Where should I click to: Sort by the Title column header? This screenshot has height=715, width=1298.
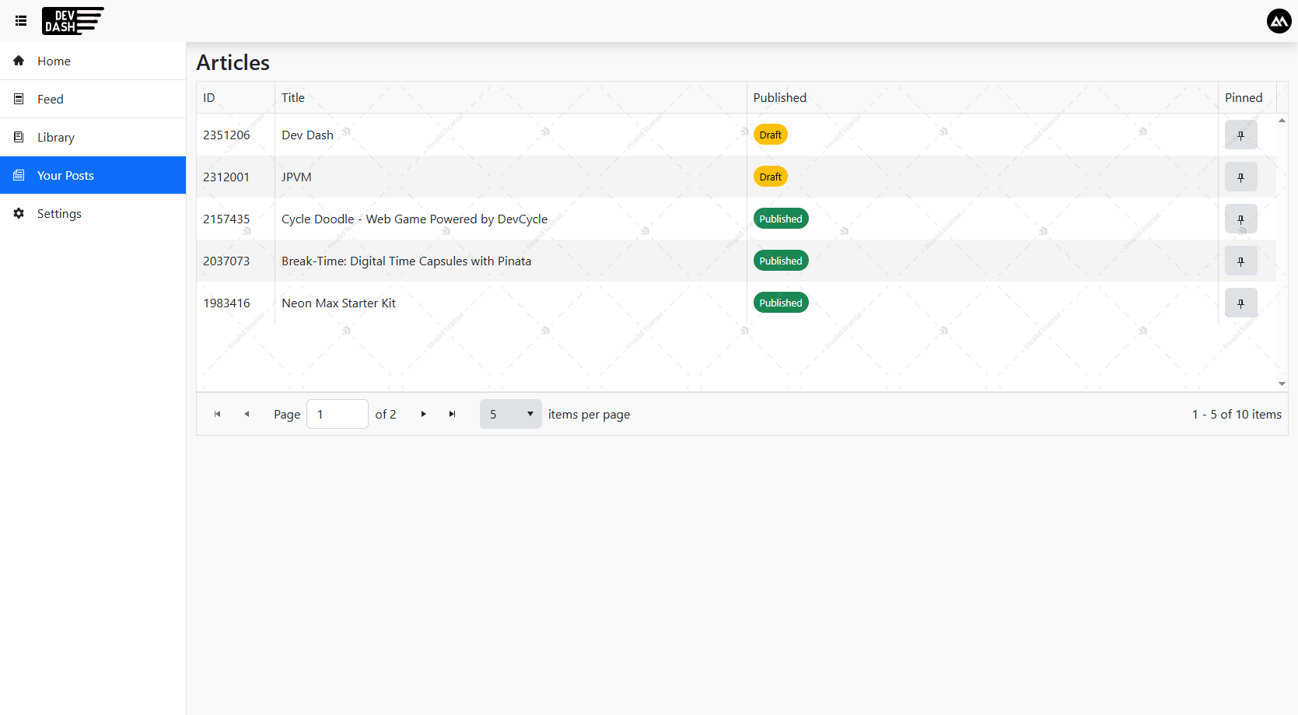point(511,97)
